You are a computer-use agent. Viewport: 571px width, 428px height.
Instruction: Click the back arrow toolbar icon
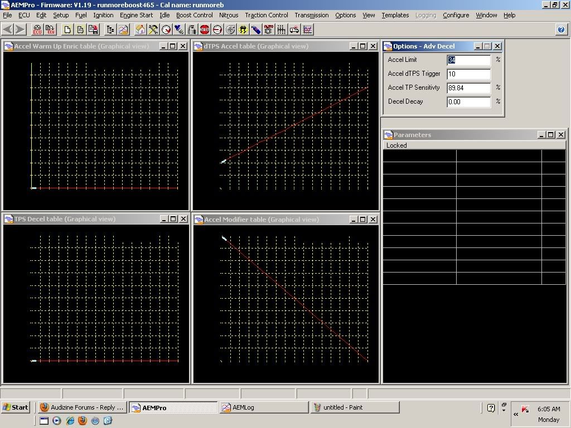click(x=8, y=30)
